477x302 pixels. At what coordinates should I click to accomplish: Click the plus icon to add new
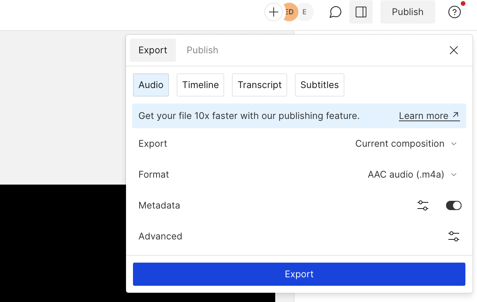[x=273, y=12]
